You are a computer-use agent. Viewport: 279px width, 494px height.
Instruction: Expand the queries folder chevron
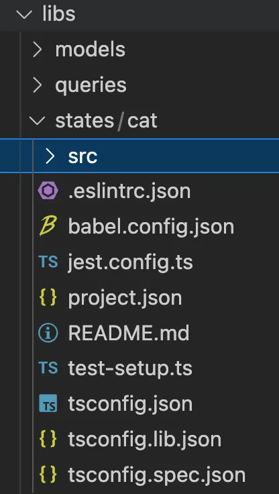pyautogui.click(x=38, y=85)
